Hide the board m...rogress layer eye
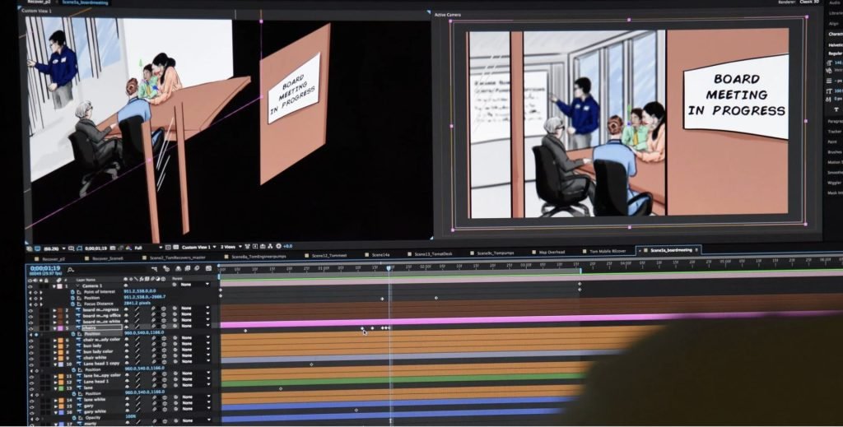Viewport: 843px width, 427px height. click(30, 310)
